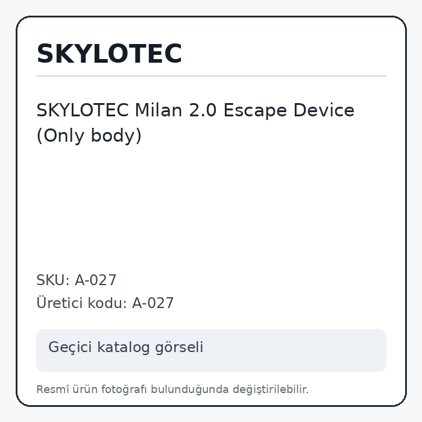The image size is (422, 422).
Task: Click the Geçici katalog görseli badge text
Action: [125, 347]
